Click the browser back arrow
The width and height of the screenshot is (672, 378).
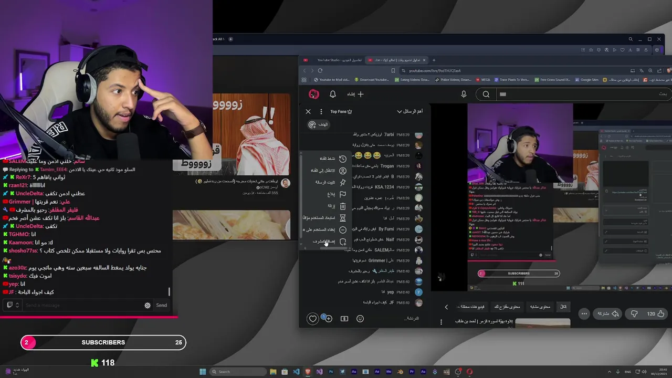point(305,70)
